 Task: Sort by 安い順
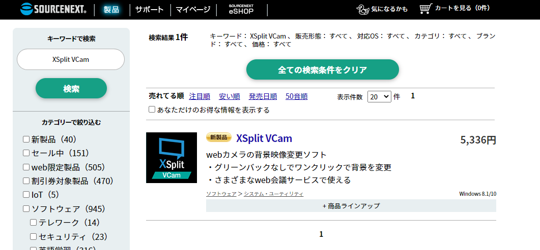[x=230, y=97]
